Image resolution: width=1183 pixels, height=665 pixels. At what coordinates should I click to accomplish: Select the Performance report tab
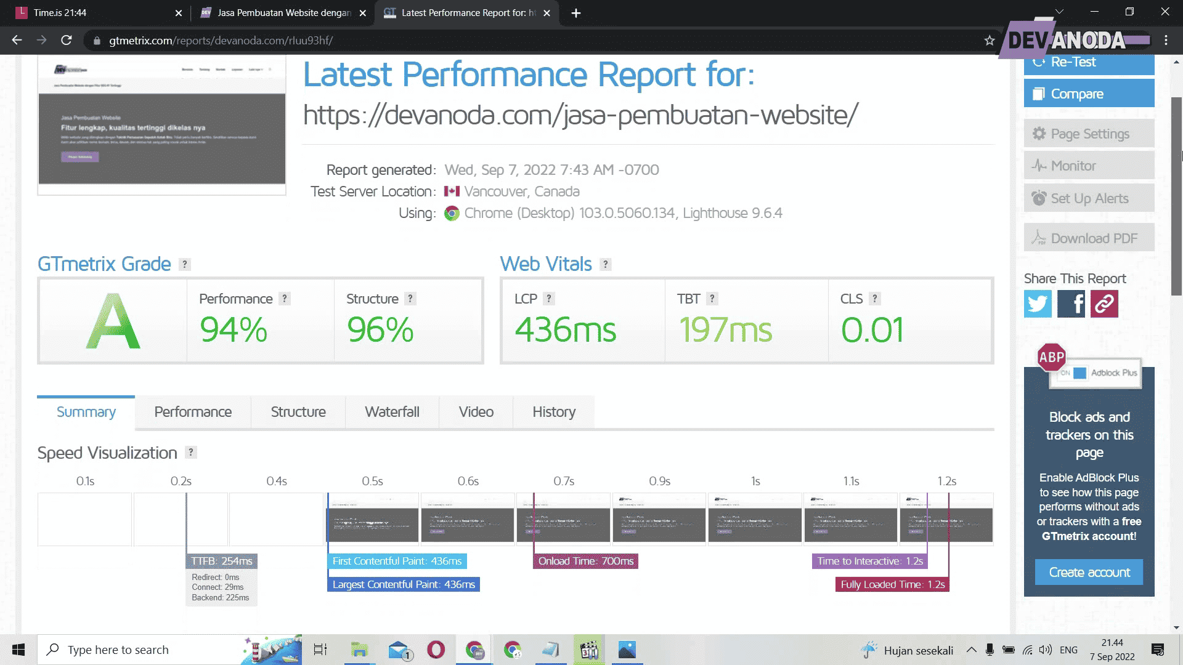pos(193,412)
